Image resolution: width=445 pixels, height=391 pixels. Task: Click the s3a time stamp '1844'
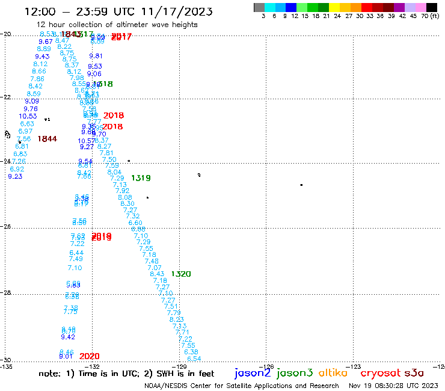point(48,139)
